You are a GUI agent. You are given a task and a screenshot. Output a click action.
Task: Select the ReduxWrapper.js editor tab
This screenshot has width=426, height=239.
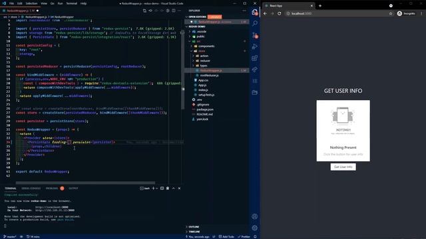20,11
